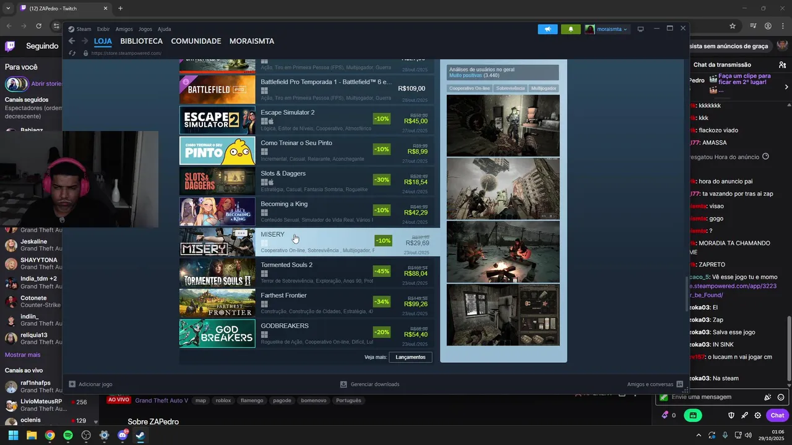Select Sobrevivência tag in MISERY preview

[510, 88]
